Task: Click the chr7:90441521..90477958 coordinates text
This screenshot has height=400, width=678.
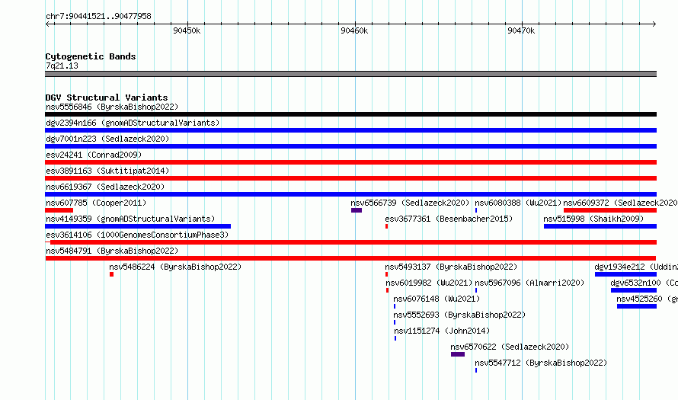Action: pyautogui.click(x=98, y=16)
